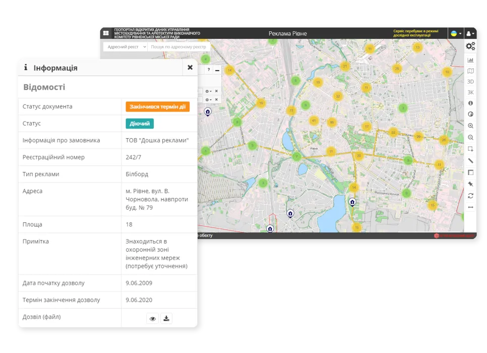
Task: Click green cluster marker 7
Action: pos(296,156)
